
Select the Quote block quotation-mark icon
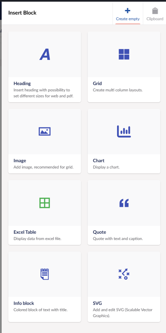point(124,203)
